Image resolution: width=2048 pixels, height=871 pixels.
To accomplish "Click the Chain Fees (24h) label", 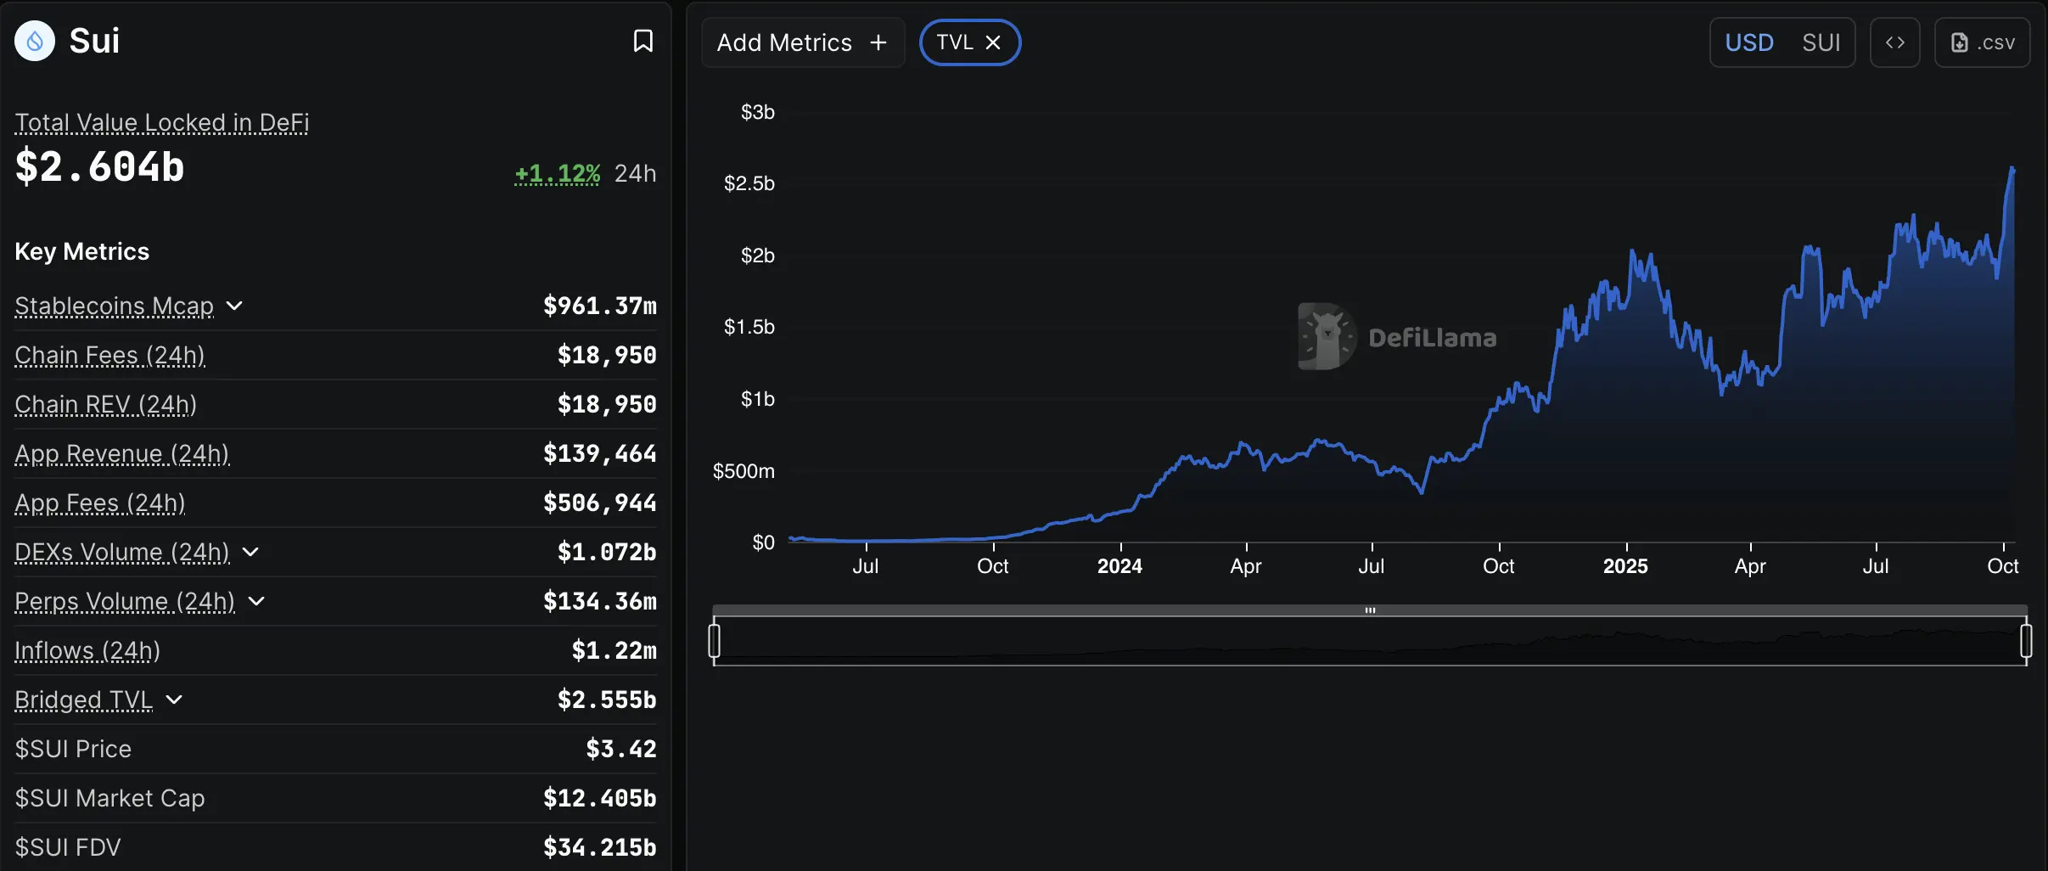I will click(109, 355).
